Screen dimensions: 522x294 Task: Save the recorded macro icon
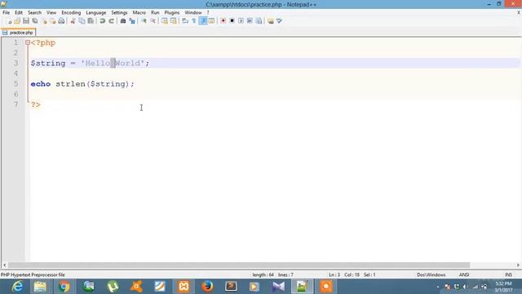click(259, 21)
